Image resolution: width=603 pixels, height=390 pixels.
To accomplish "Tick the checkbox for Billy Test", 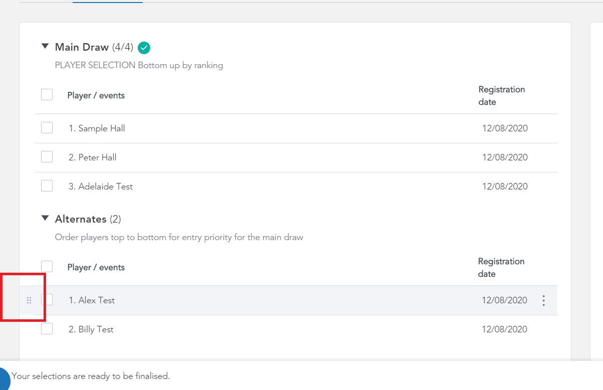I will [x=47, y=329].
